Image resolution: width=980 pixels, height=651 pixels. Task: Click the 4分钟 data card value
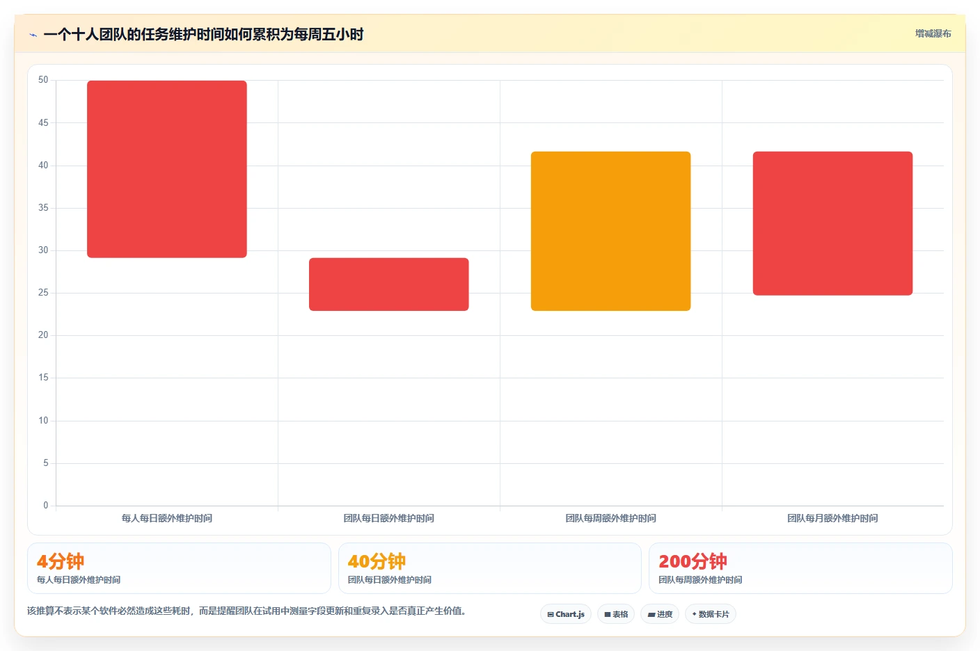pos(61,561)
